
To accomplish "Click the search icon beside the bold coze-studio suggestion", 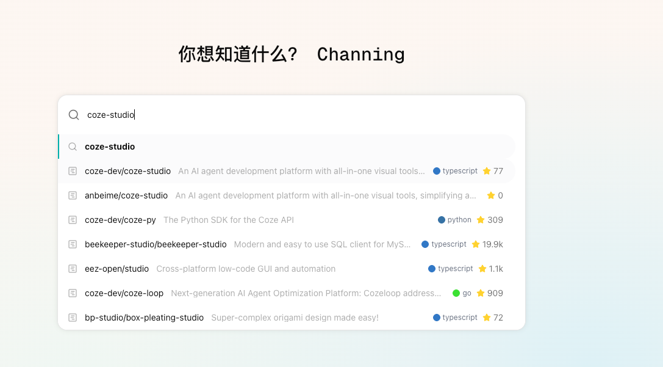I will pyautogui.click(x=73, y=147).
